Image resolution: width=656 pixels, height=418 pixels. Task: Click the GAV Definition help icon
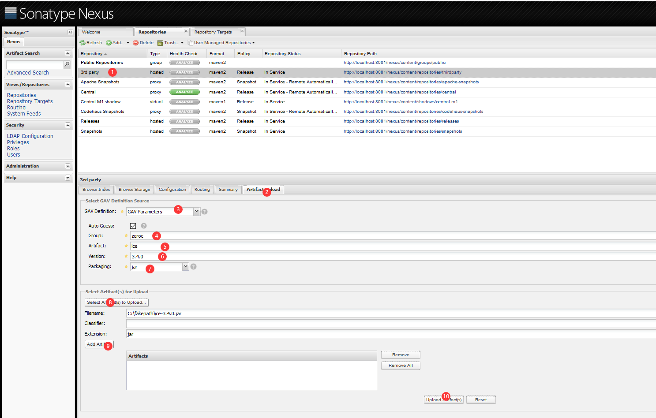point(204,212)
